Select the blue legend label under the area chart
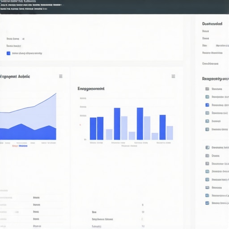This screenshot has width=229, height=229. click(x=23, y=146)
